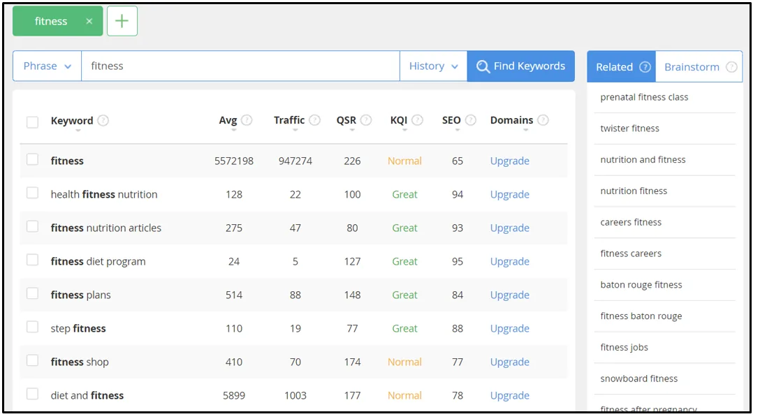Image resolution: width=767 pixels, height=419 pixels.
Task: Click the Traffic column help icon
Action: tap(314, 120)
